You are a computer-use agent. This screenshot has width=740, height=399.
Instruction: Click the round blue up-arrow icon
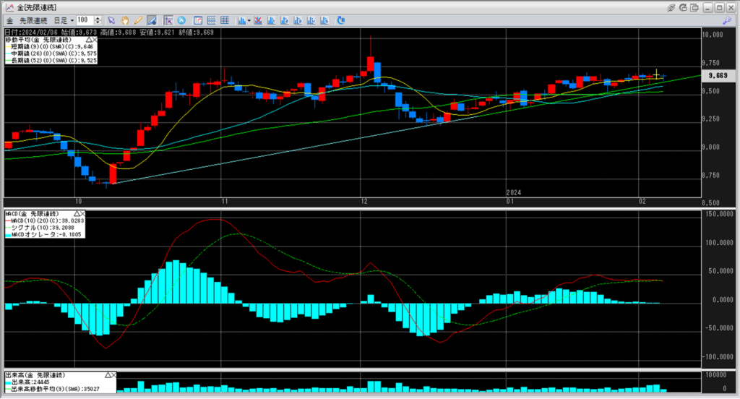click(x=181, y=20)
